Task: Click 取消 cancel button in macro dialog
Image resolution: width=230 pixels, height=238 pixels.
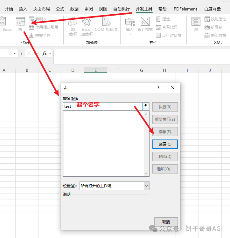Action: click(166, 222)
